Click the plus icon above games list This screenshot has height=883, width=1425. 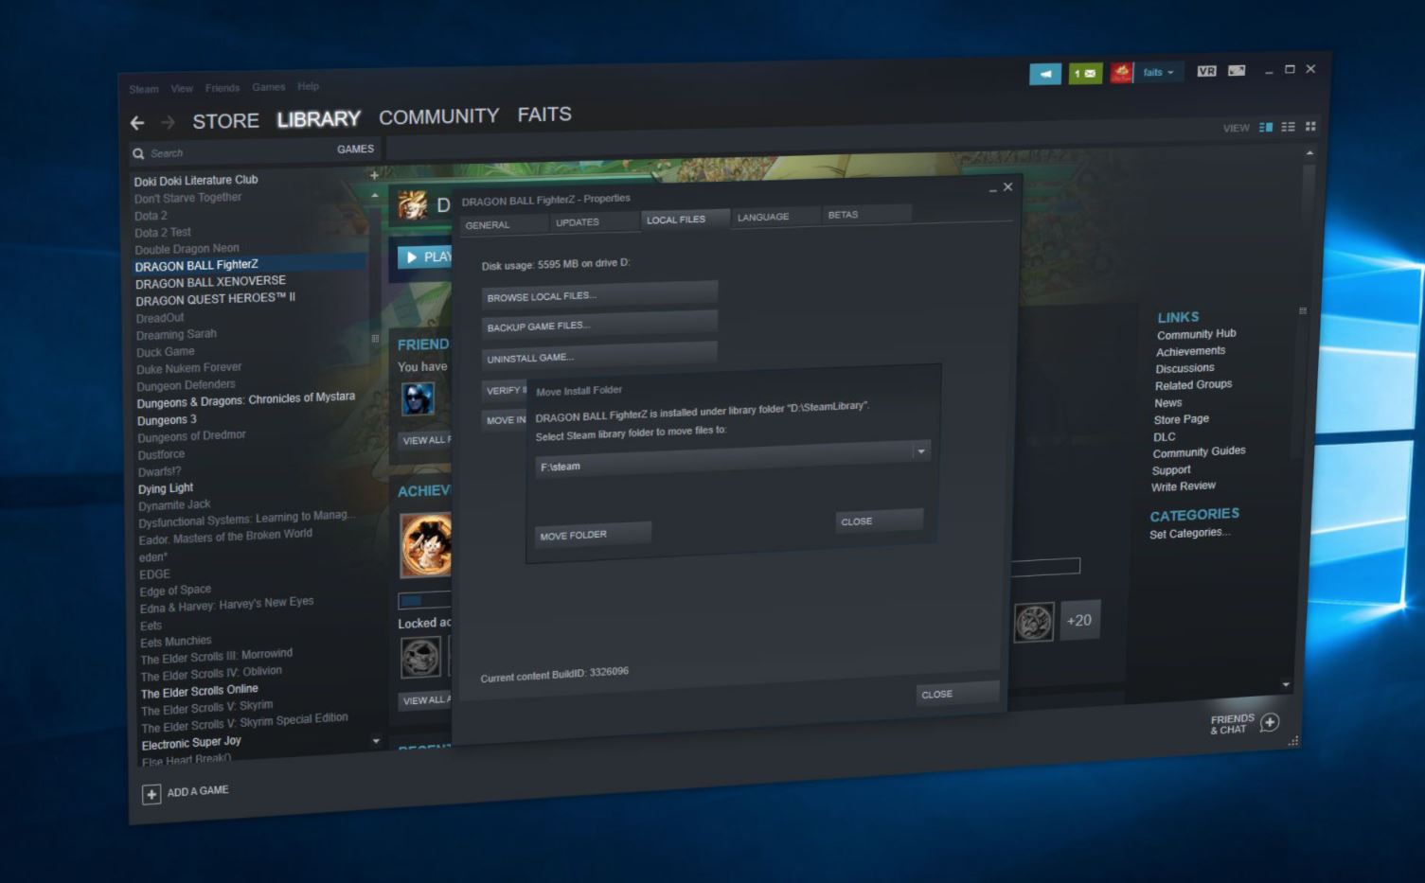374,175
